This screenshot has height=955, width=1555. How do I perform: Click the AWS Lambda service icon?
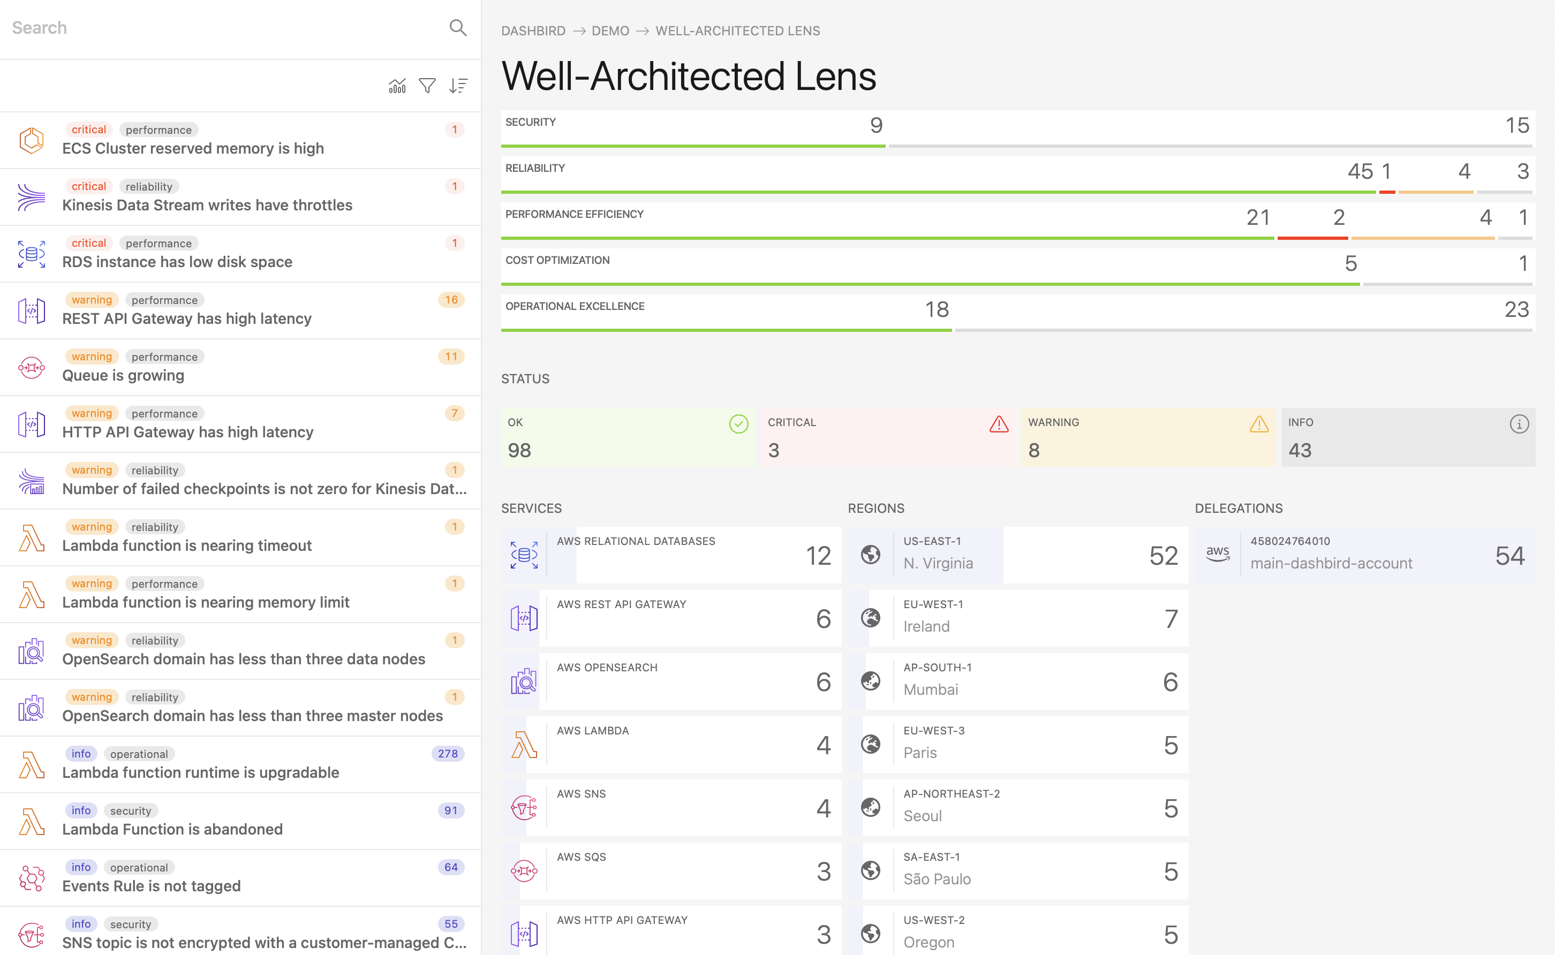(524, 745)
